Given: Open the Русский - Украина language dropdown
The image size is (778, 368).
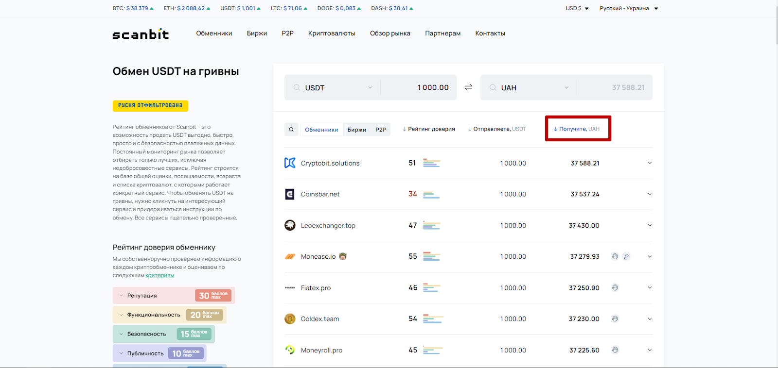Looking at the screenshot, I should tap(629, 8).
